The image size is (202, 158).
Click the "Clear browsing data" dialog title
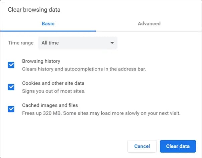click(34, 10)
